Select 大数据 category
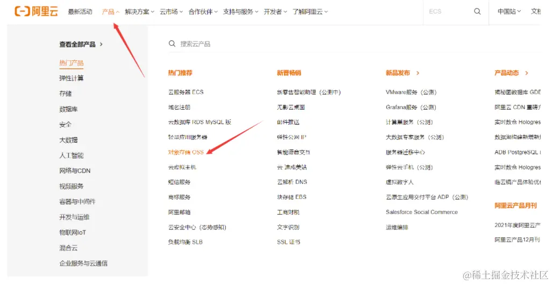The image size is (552, 284). tap(68, 140)
